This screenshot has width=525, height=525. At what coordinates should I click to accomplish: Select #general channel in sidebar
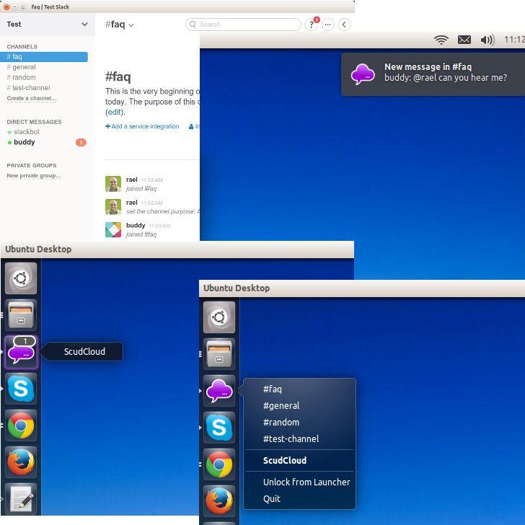pos(21,67)
